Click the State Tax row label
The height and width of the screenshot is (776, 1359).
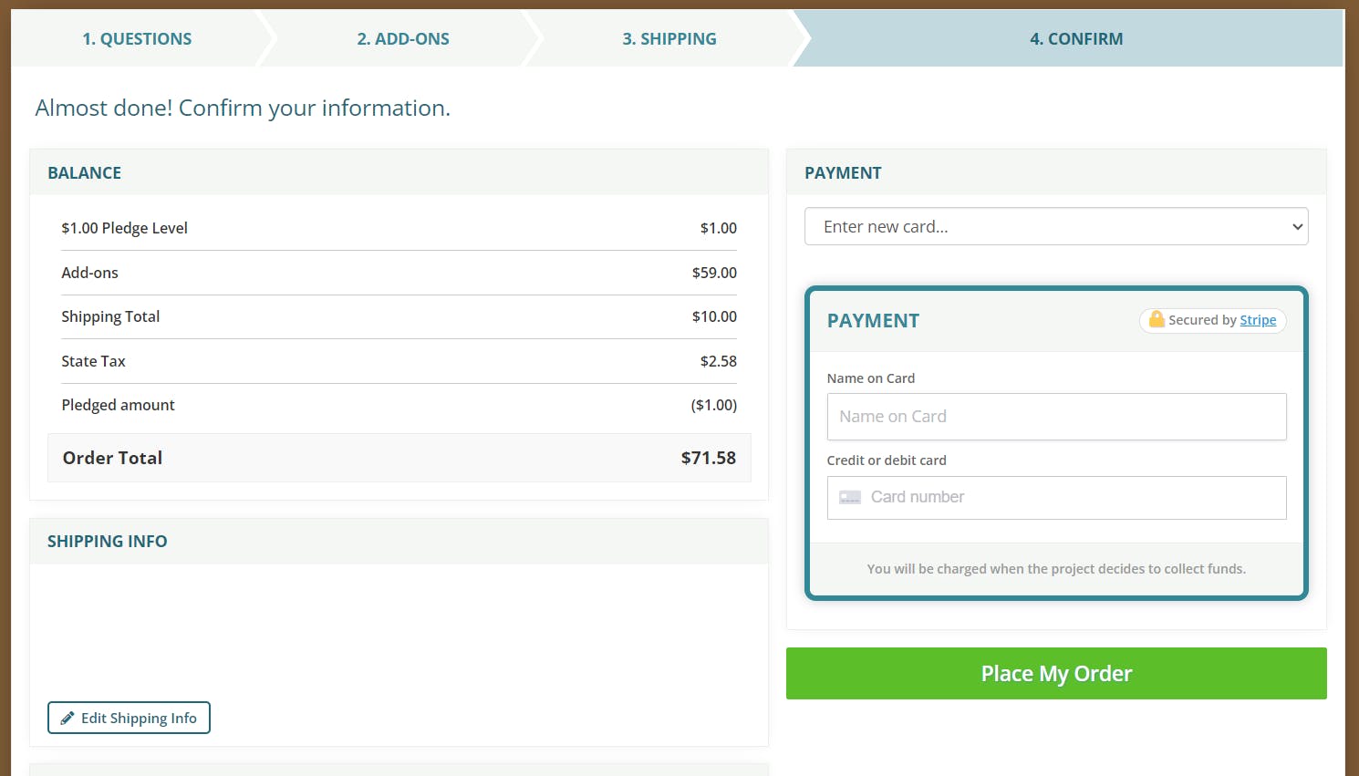coord(93,361)
